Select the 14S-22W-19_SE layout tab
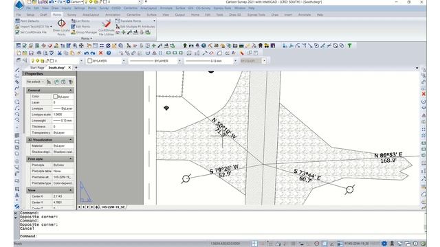Image resolution: width=440 pixels, height=247 pixels. [113, 207]
